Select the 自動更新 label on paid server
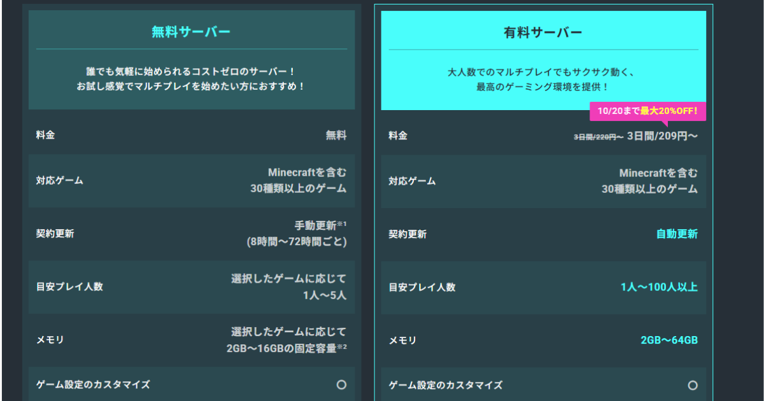The width and height of the screenshot is (764, 401). [677, 234]
